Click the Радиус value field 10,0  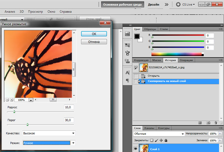(x=69, y=107)
